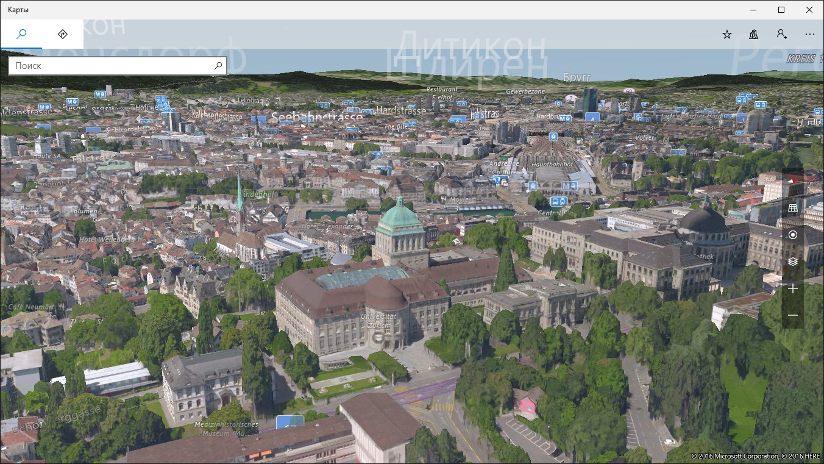This screenshot has width=824, height=464.
Task: Click the magnifier button inside the search box
Action: point(218,66)
